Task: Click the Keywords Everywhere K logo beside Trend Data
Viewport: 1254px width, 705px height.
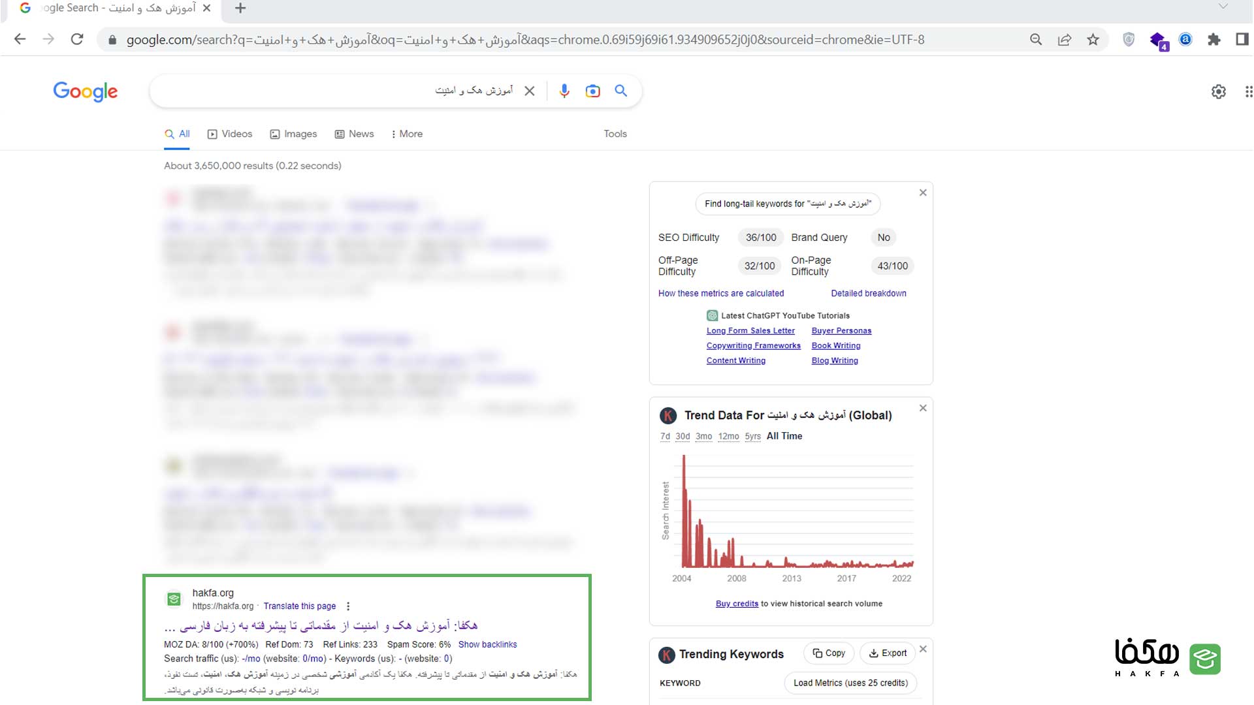Action: coord(667,415)
